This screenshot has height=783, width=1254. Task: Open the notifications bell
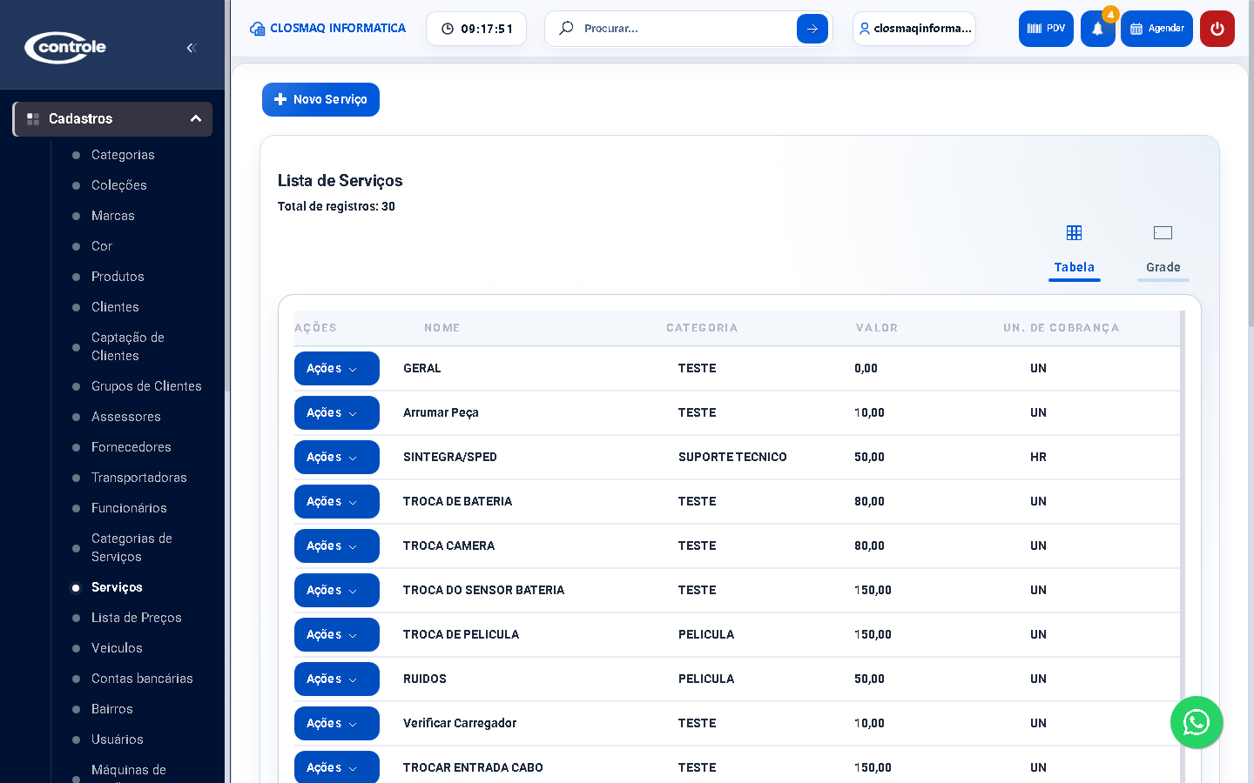pos(1097,29)
